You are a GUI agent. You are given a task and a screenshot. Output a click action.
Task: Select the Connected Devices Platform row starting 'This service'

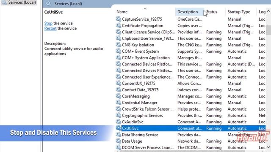(x=147, y=64)
